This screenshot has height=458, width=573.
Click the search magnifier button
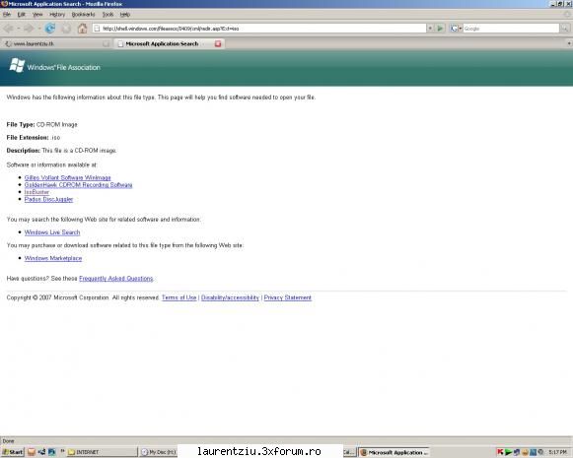click(564, 29)
